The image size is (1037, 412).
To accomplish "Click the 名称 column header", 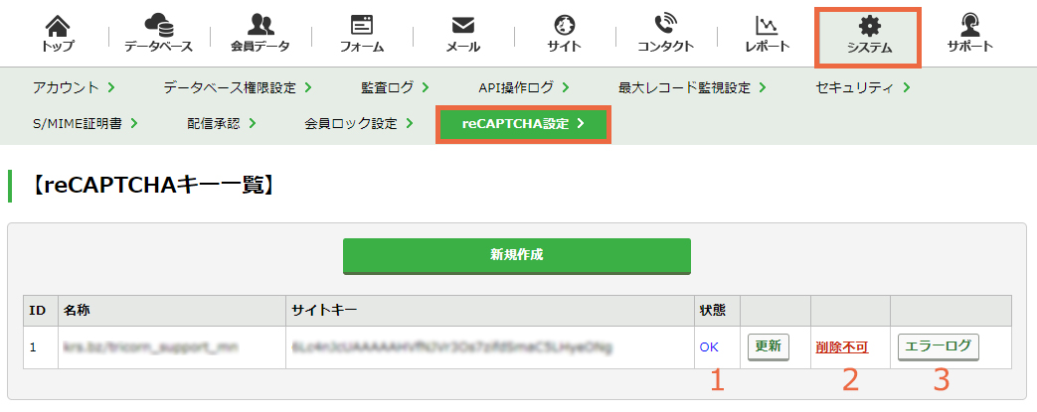I will coord(173,311).
